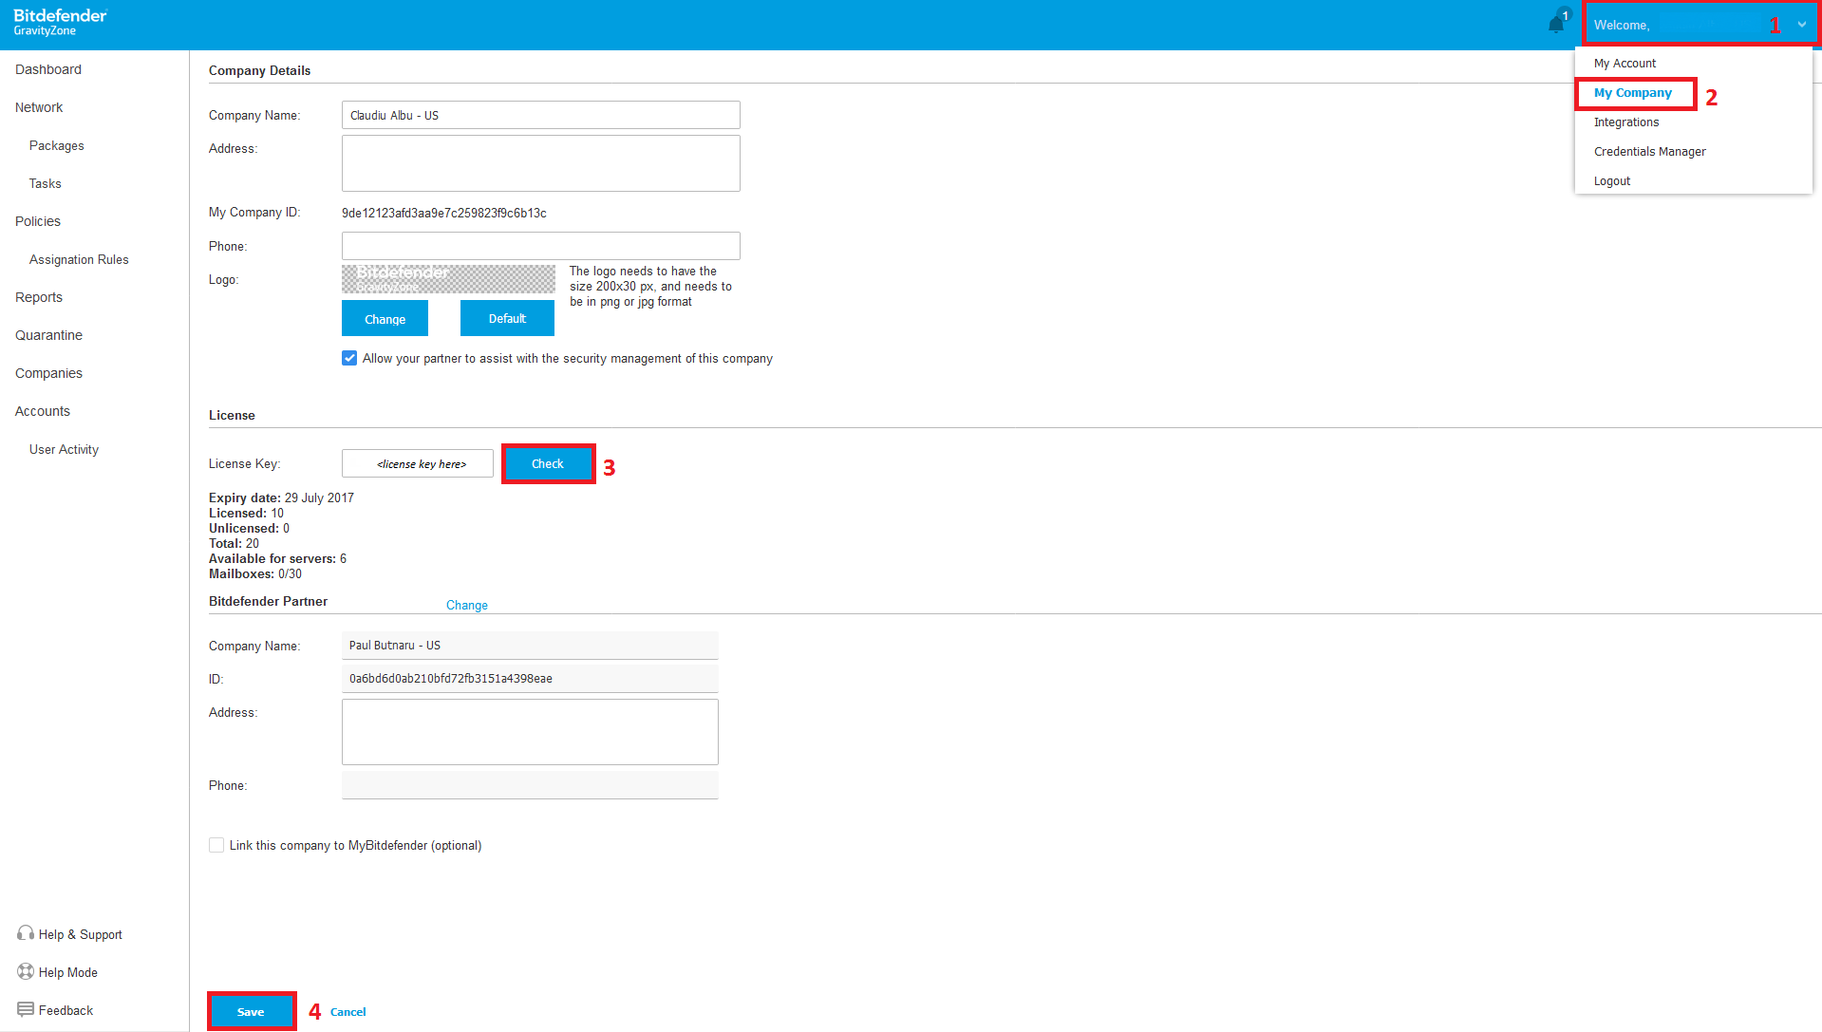
Task: Toggle the allow partner assist checkbox
Action: (349, 358)
